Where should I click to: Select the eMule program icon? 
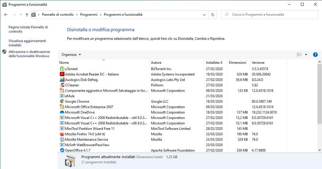click(x=62, y=96)
